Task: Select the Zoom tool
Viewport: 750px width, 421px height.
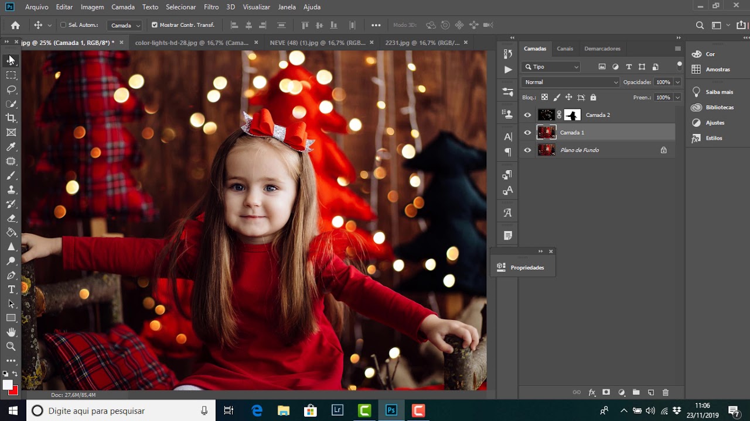Action: coord(11,346)
